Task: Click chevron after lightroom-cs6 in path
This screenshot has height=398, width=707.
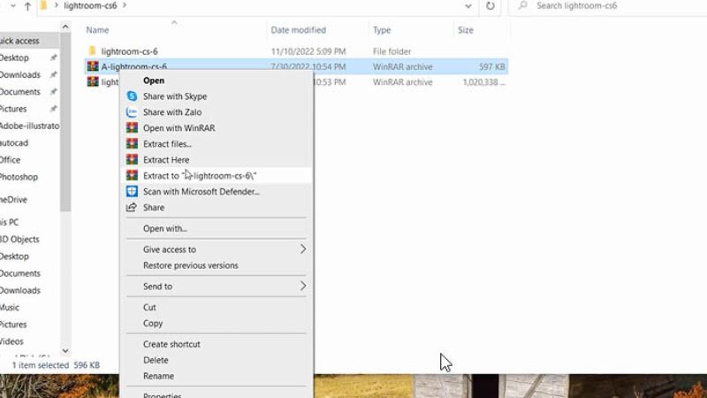Action: coord(124,5)
